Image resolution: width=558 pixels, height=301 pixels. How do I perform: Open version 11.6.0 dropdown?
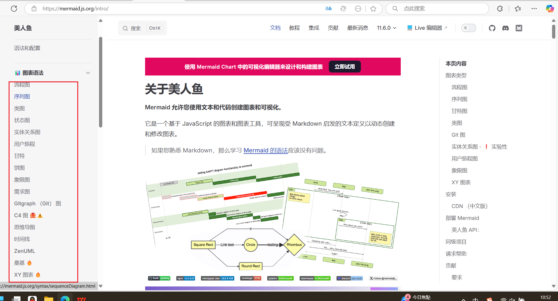(386, 28)
